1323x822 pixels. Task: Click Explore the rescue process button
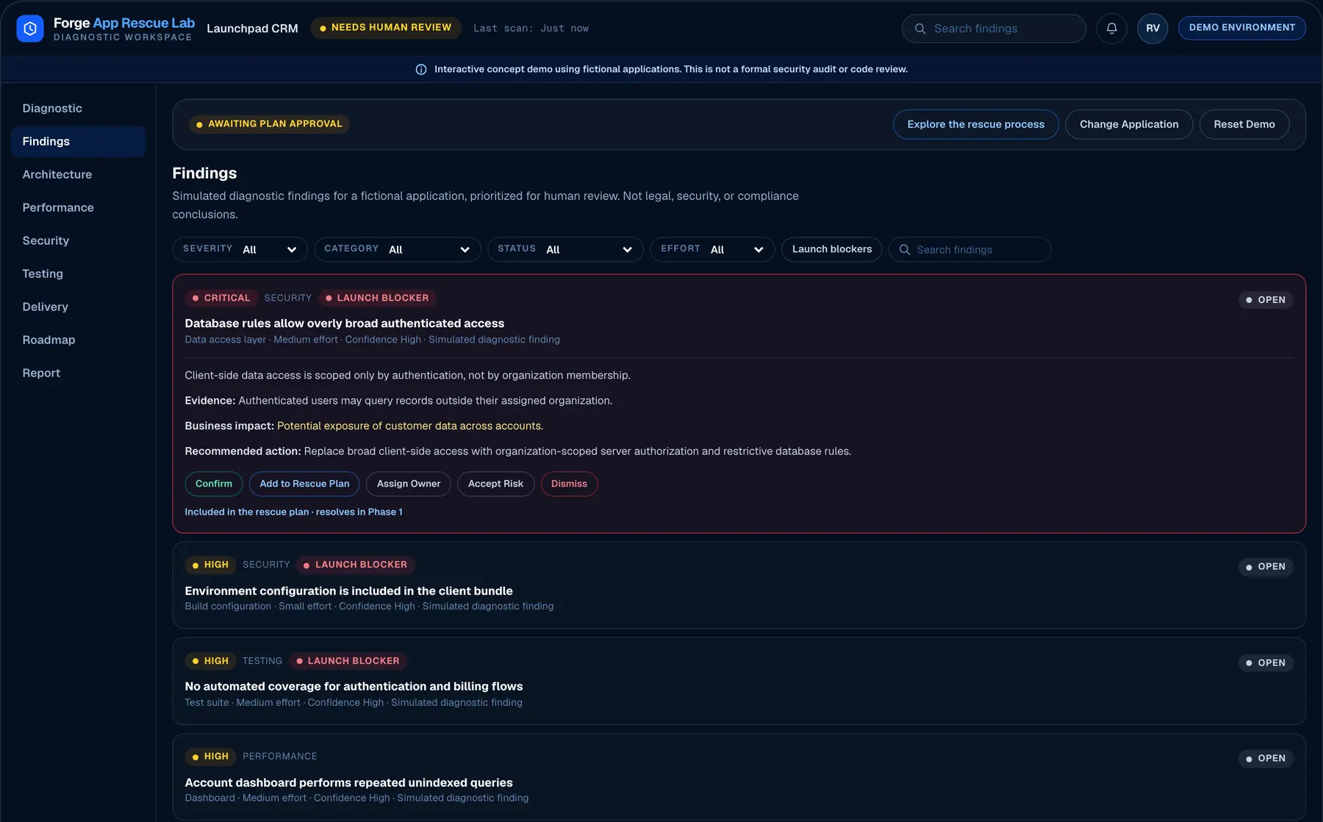(975, 124)
